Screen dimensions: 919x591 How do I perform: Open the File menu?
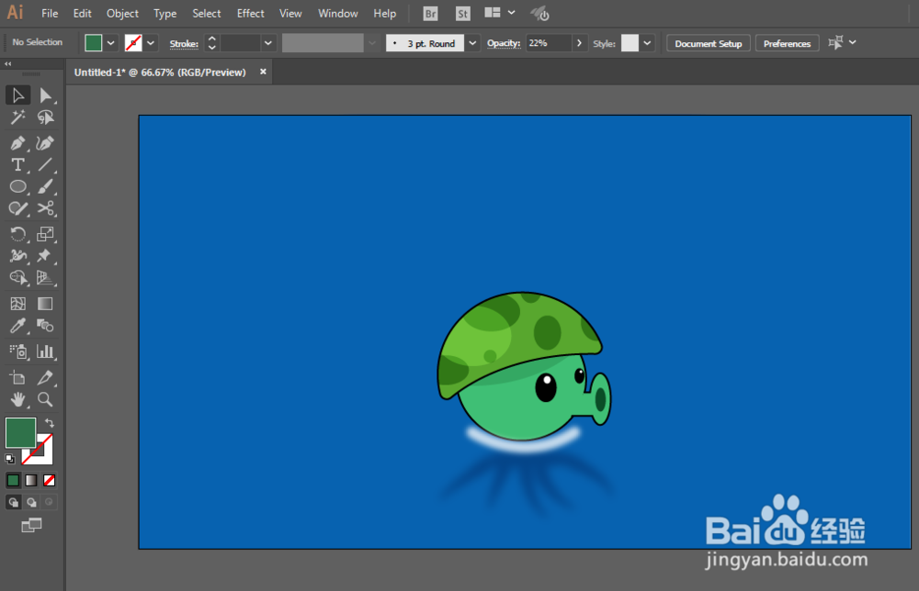point(50,14)
